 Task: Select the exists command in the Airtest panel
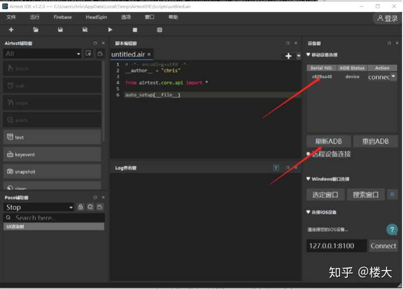(x=52, y=120)
